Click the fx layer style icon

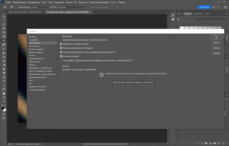(x=202, y=143)
